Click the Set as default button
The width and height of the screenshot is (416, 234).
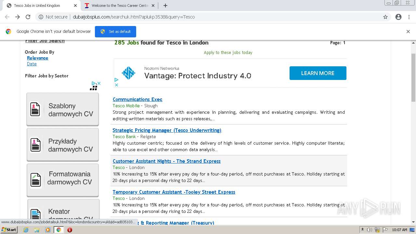click(x=115, y=32)
